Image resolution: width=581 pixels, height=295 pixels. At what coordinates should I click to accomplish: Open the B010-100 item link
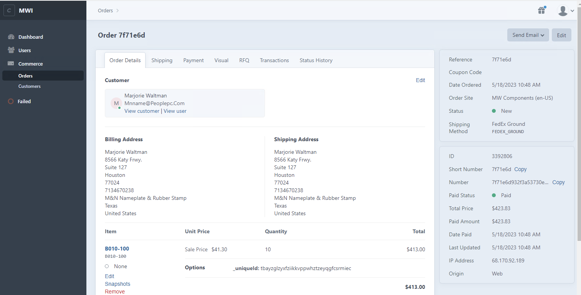pos(117,249)
